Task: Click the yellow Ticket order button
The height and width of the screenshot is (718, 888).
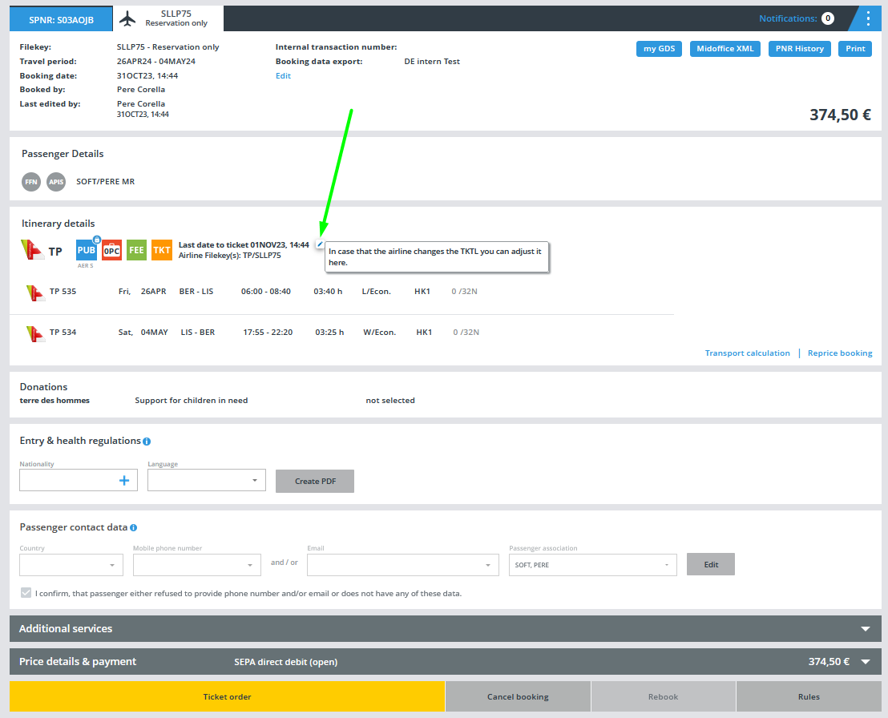Action: click(227, 696)
